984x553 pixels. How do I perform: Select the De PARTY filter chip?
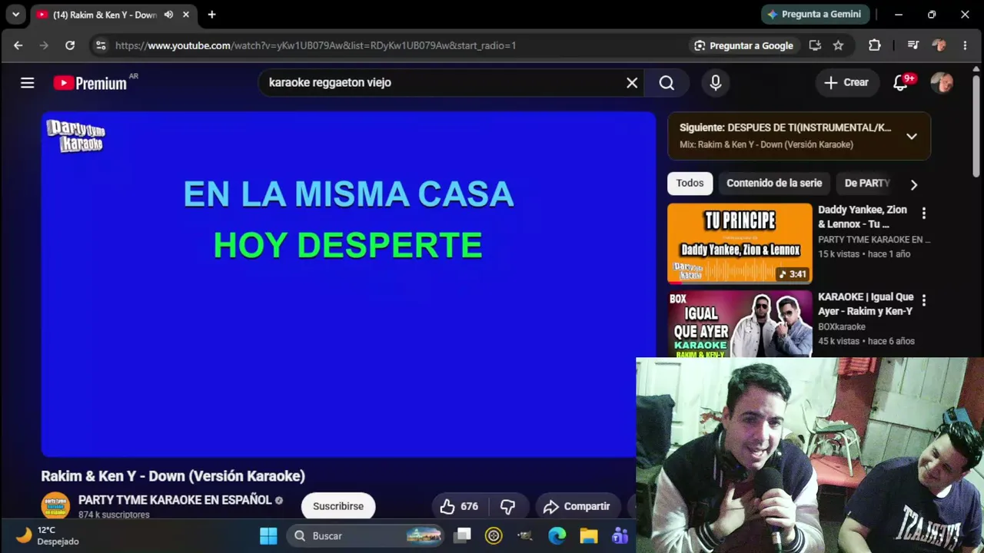click(866, 184)
